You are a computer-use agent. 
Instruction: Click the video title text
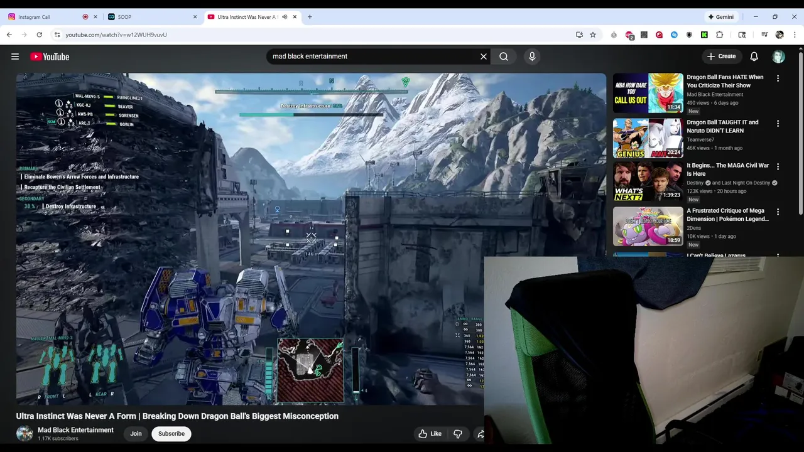click(177, 416)
